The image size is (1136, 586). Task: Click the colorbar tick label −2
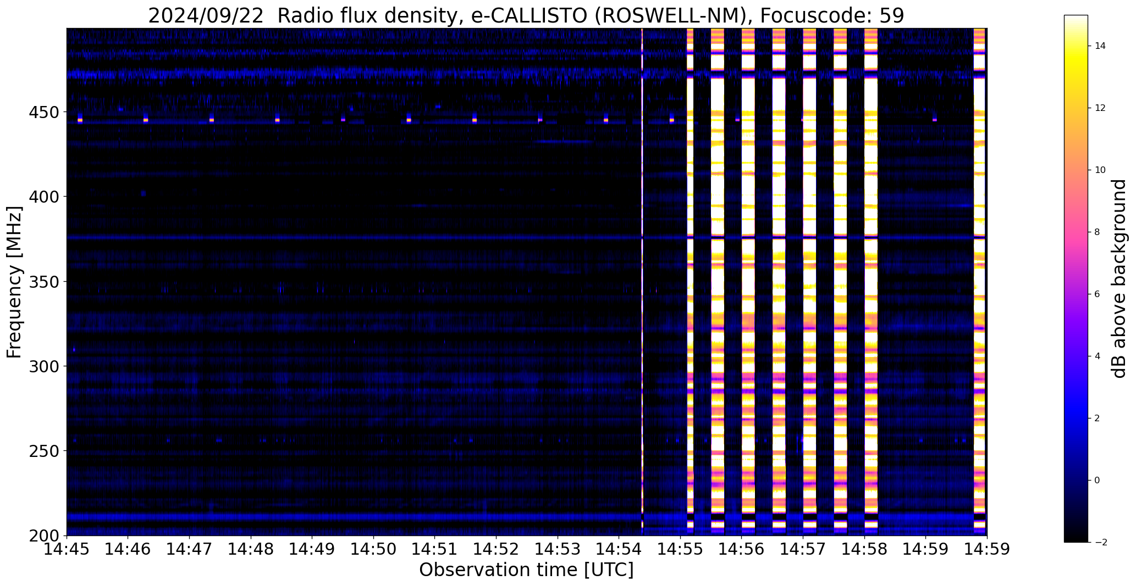click(1100, 543)
